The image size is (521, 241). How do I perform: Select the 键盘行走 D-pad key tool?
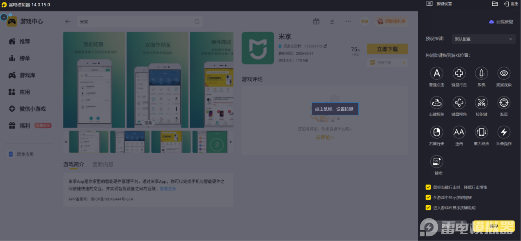459,73
